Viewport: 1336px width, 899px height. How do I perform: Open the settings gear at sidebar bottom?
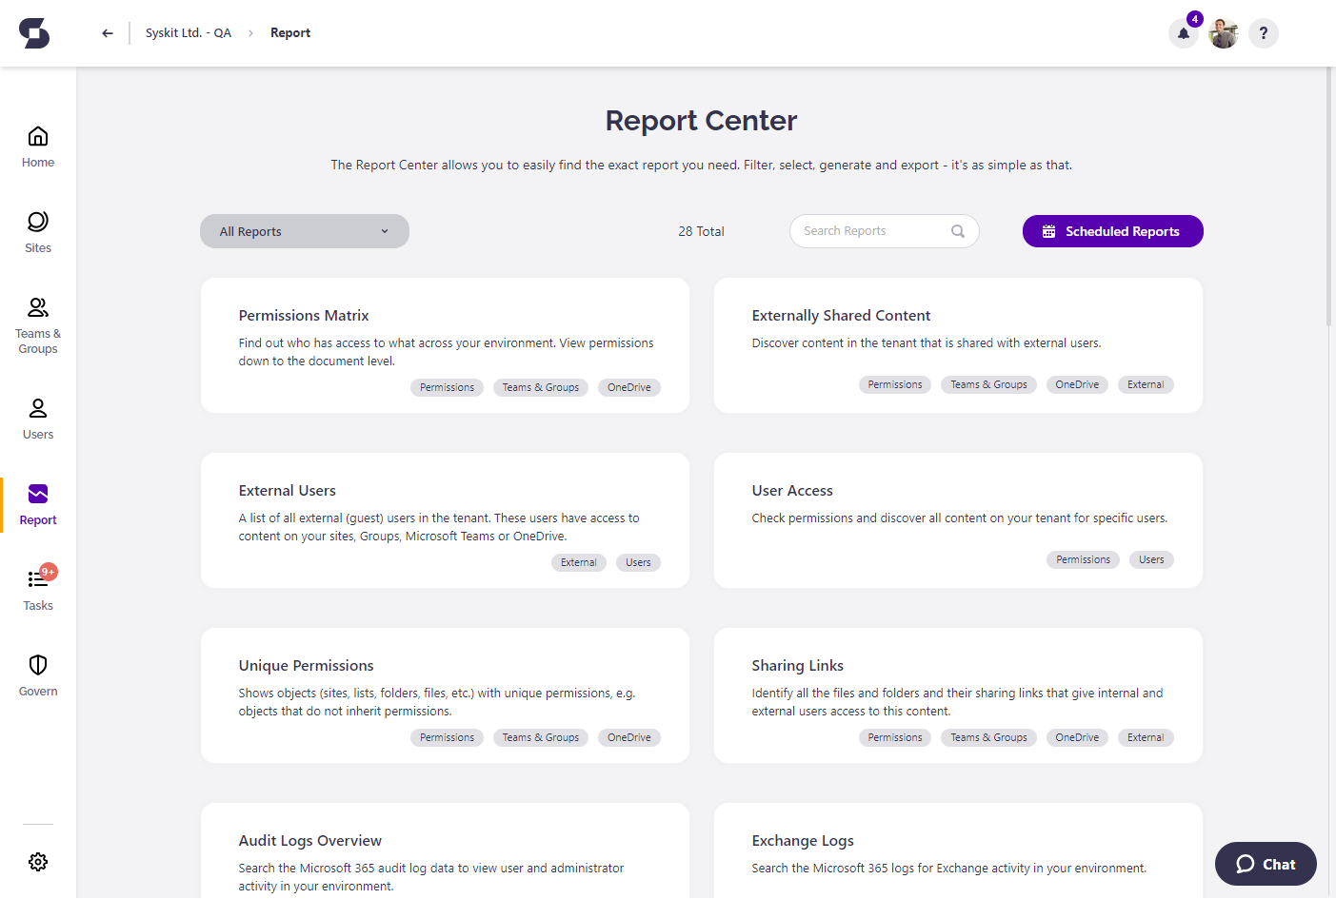(x=38, y=862)
